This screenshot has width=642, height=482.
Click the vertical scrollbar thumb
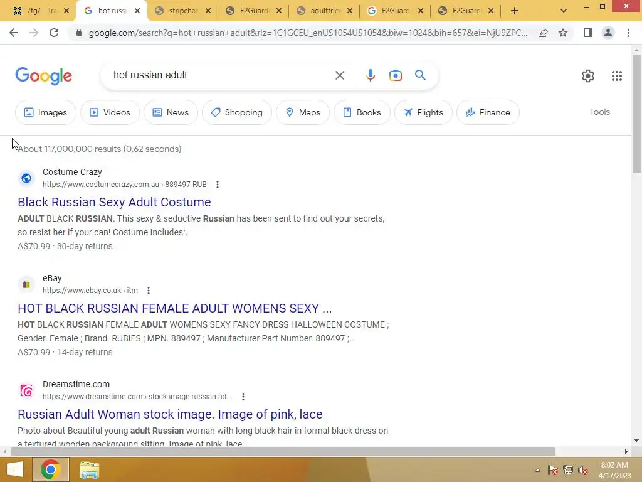636,114
